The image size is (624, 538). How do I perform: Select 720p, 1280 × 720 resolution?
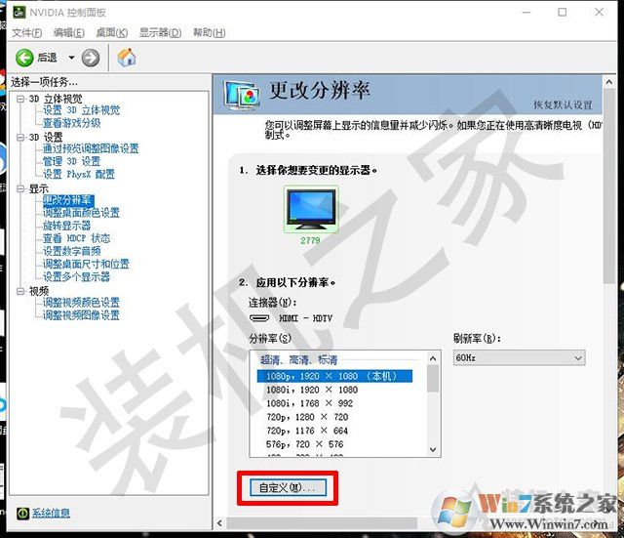307,417
